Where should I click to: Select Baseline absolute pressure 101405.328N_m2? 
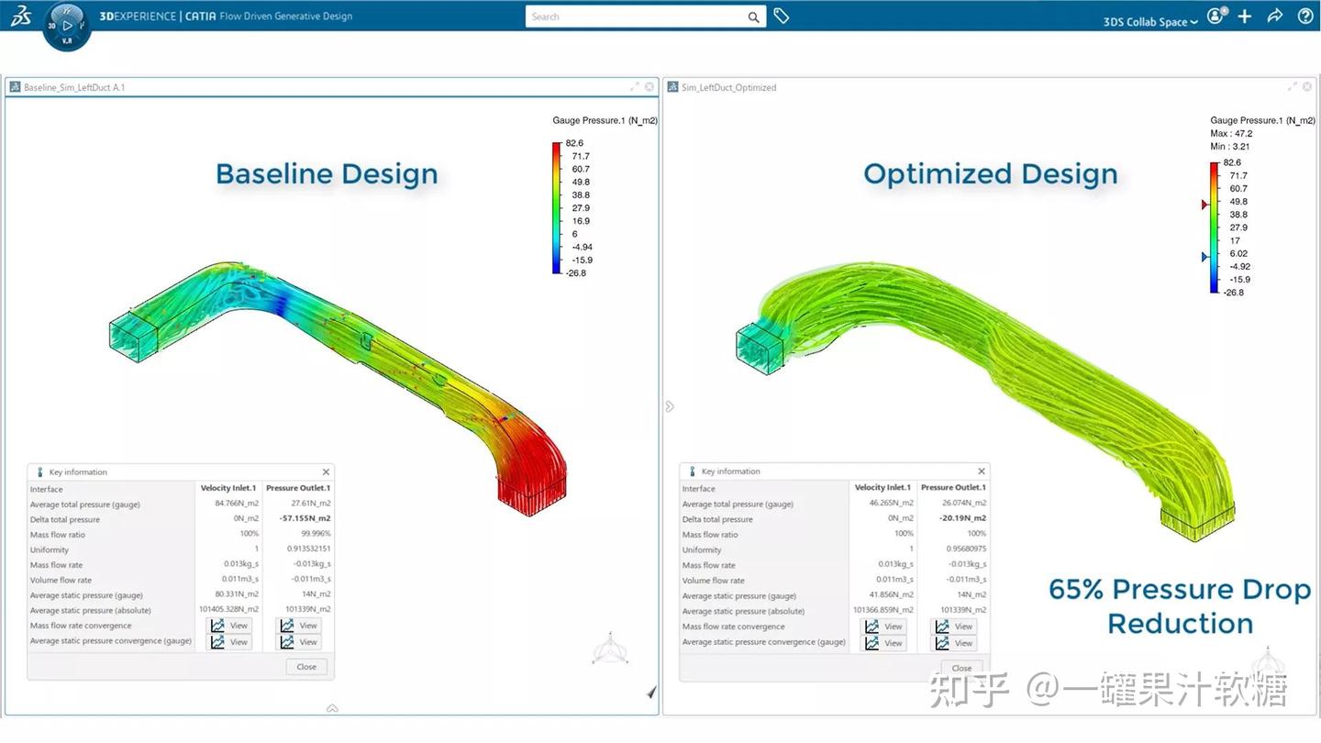[x=229, y=609]
